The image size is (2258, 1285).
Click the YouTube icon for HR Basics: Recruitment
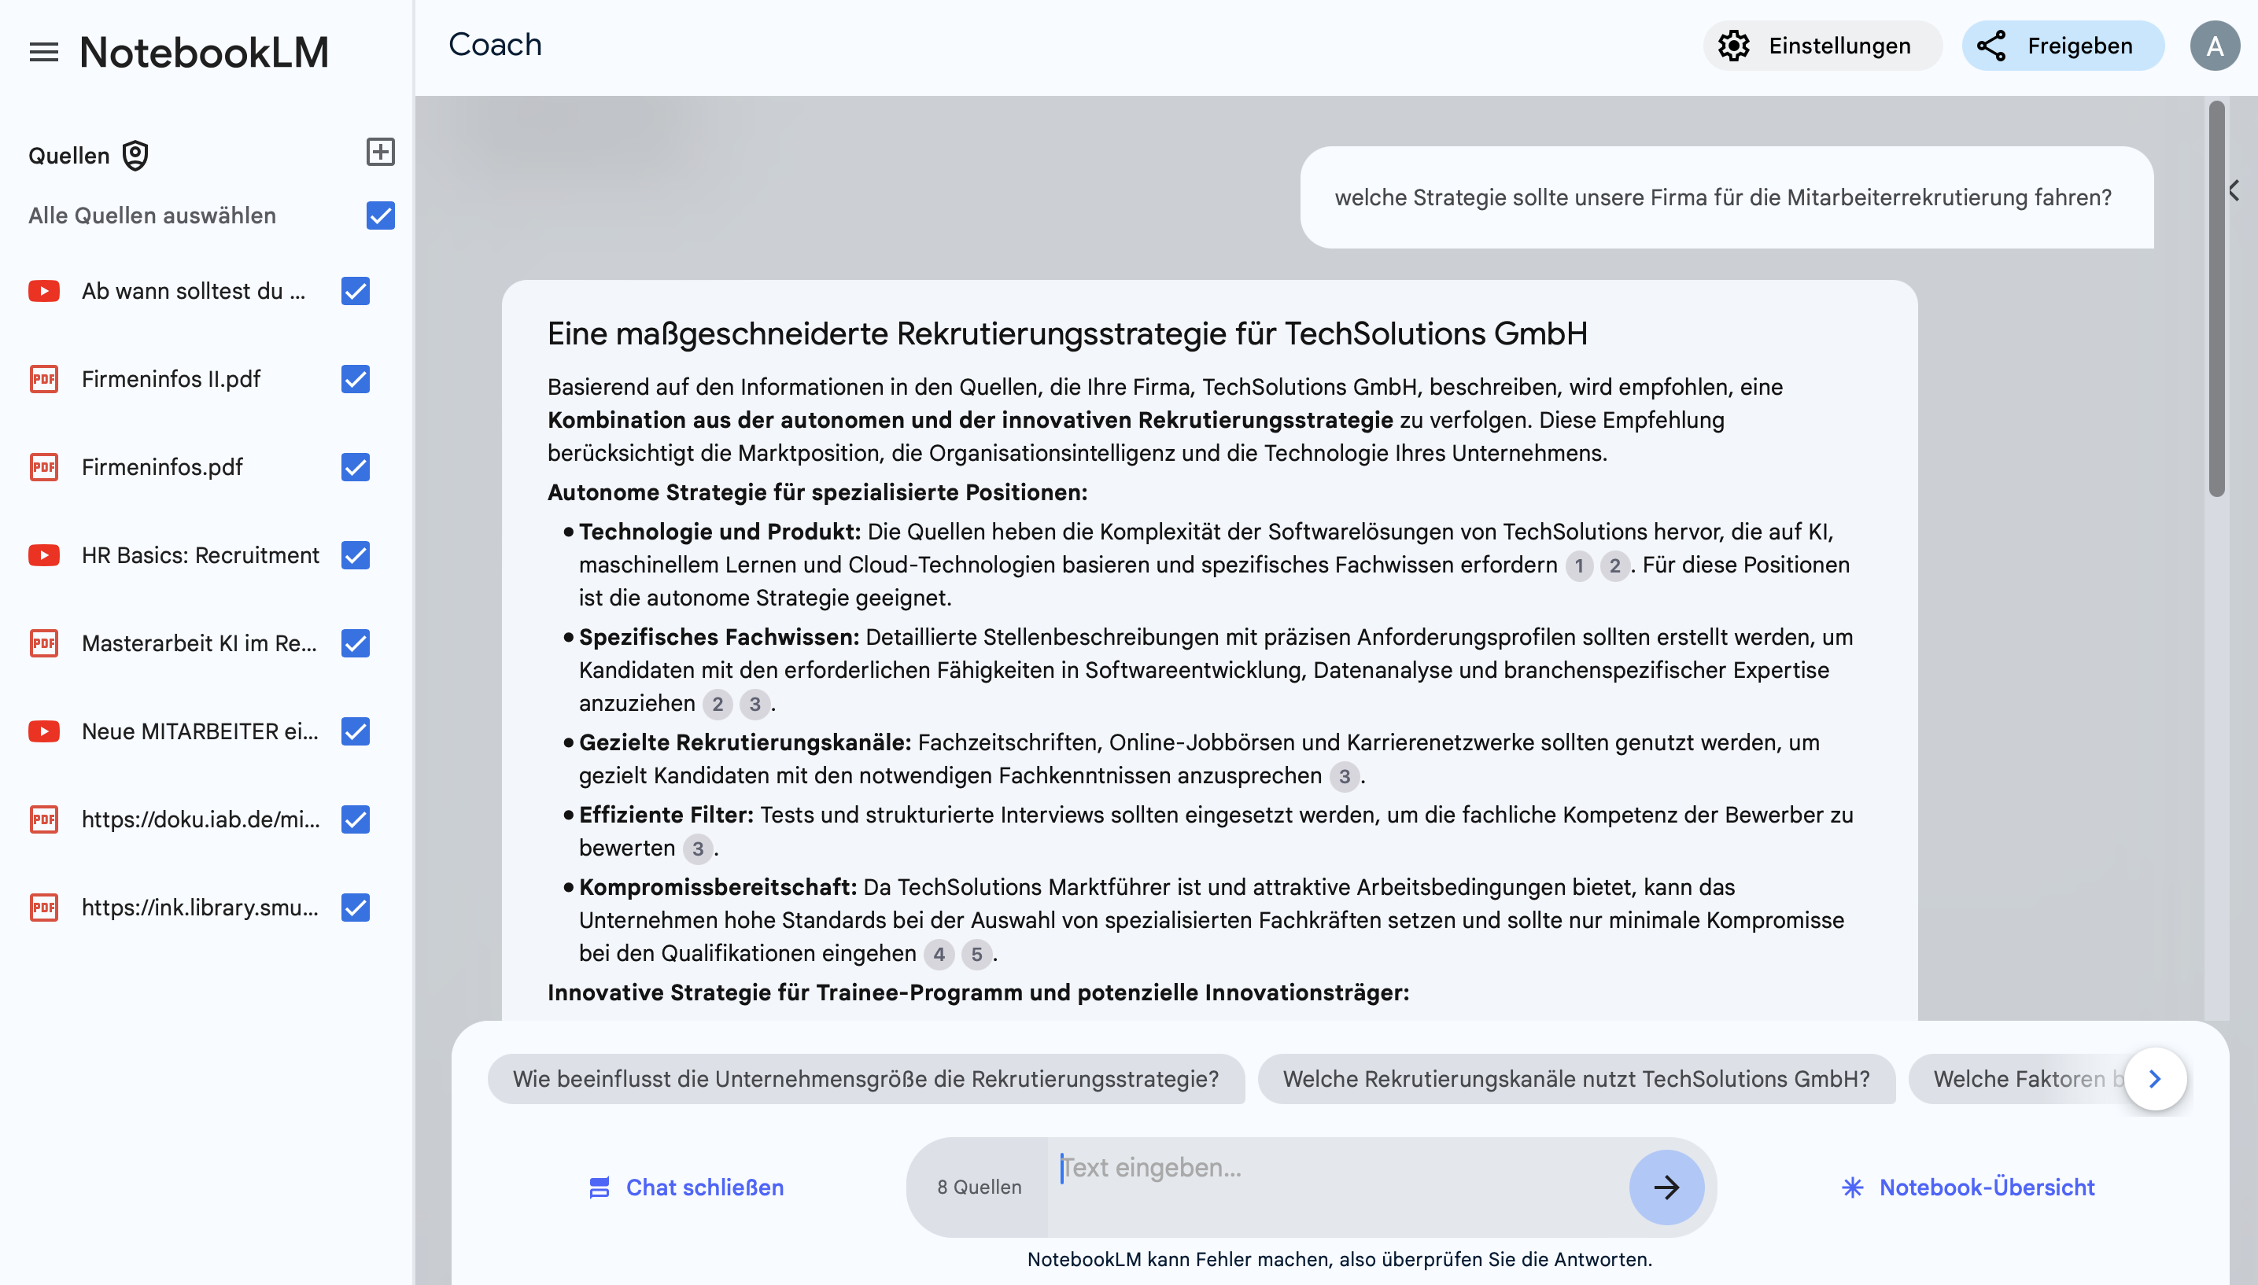[x=44, y=555]
